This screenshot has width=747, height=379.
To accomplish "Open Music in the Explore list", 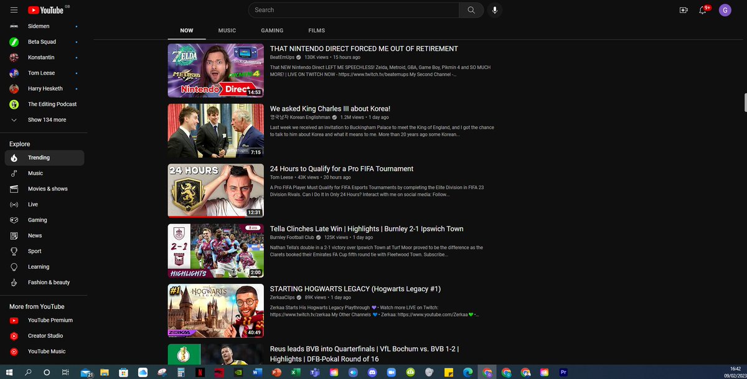I will [44, 174].
